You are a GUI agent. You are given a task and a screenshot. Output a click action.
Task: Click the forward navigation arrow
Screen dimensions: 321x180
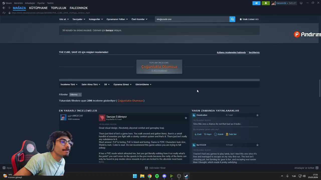pyautogui.click(x=9, y=8)
